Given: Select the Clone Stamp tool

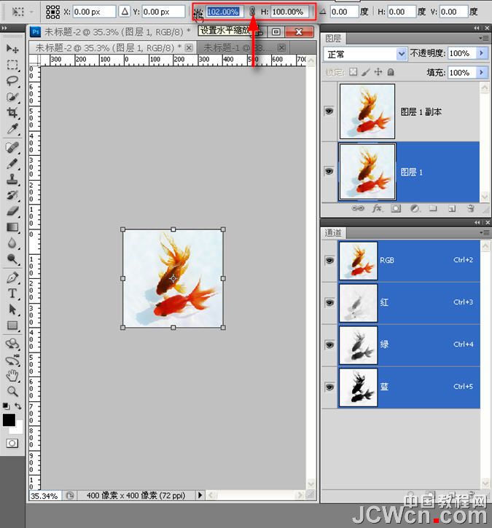Looking at the screenshot, I should (x=12, y=179).
